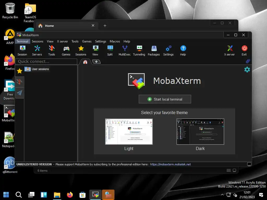Open the Recycle Bin desktop icon
This screenshot has width=267, height=200.
(x=10, y=10)
